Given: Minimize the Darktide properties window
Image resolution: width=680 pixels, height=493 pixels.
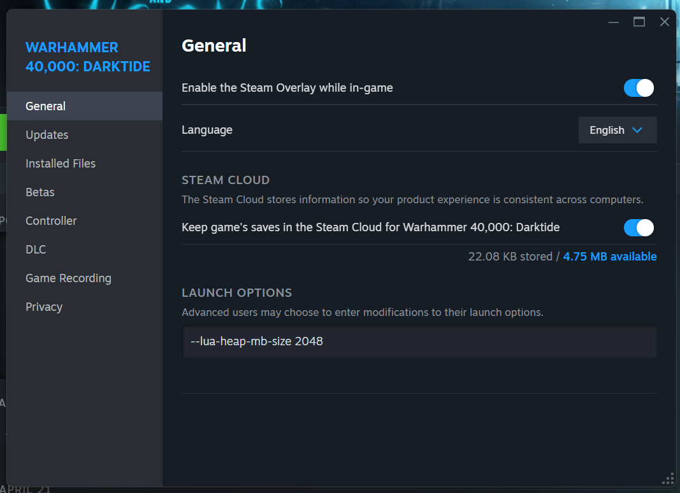Looking at the screenshot, I should 614,22.
